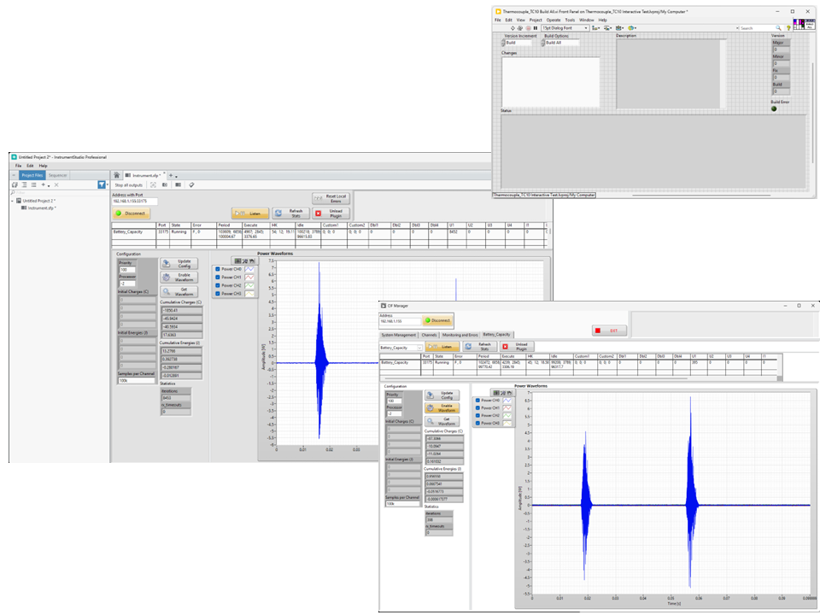Image resolution: width=820 pixels, height=615 pixels.
Task: Click the Pause icon in LabVIEW toolbar
Action: (536, 28)
